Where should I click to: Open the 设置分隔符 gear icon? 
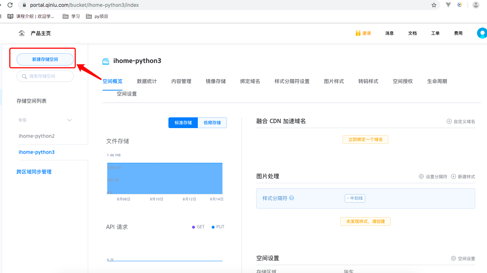pos(421,176)
